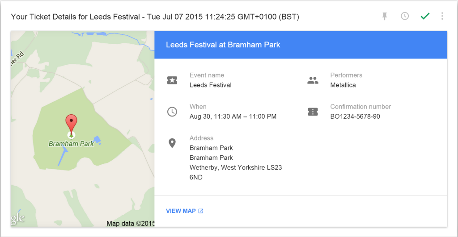This screenshot has height=237, width=458.
Task: Click the Bramham Park map label
Action: 71,144
